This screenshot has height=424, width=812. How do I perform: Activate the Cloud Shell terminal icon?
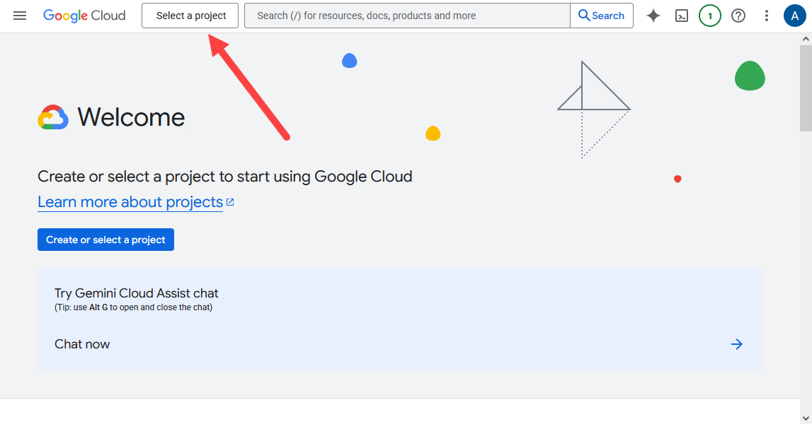(682, 16)
